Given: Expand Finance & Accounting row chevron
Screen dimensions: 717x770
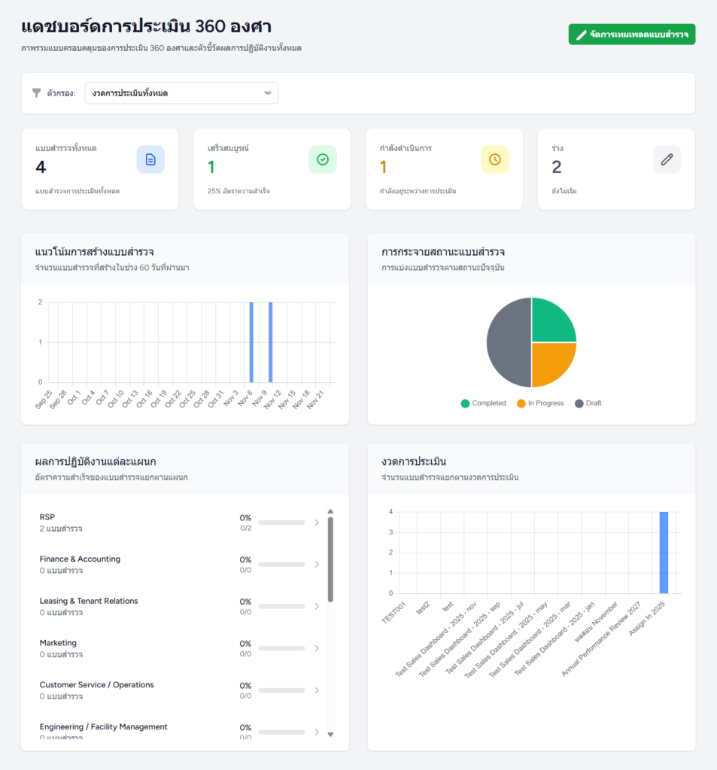Looking at the screenshot, I should pos(317,565).
